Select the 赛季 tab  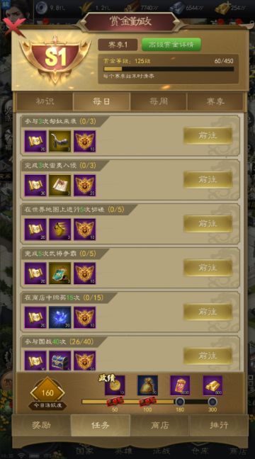215,101
